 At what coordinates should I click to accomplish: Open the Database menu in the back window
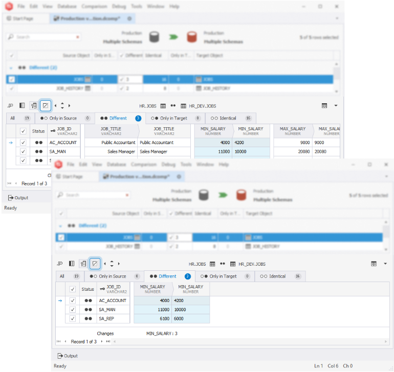(x=67, y=6)
